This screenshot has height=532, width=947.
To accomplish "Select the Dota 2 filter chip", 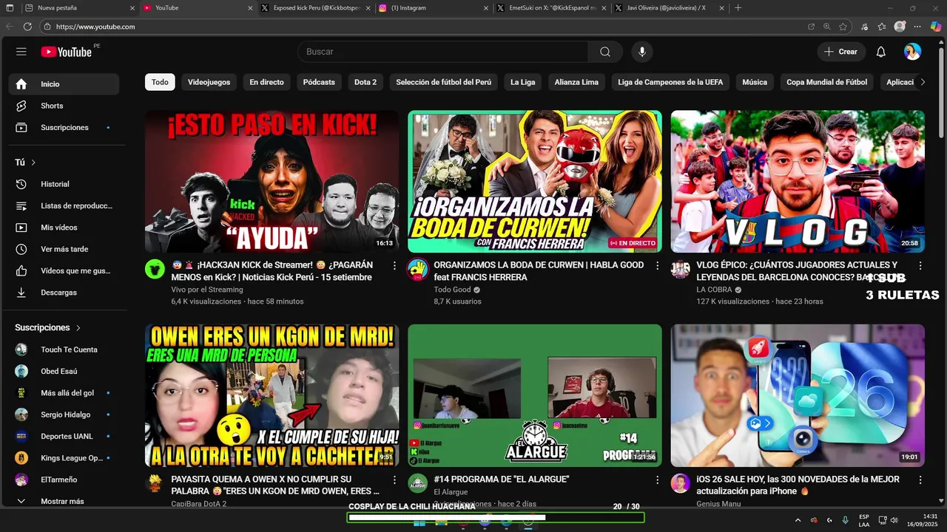I will (365, 82).
